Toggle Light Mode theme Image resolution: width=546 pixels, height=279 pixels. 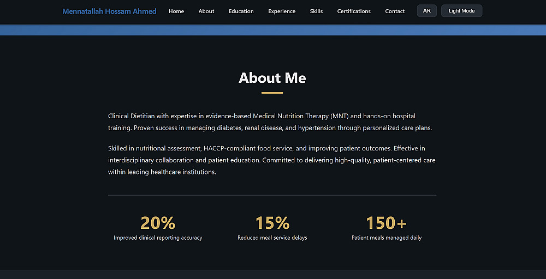click(461, 11)
